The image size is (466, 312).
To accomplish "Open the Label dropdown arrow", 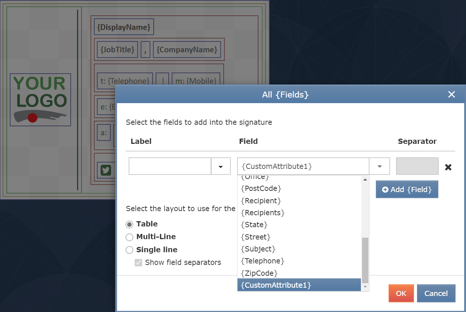I will 221,166.
